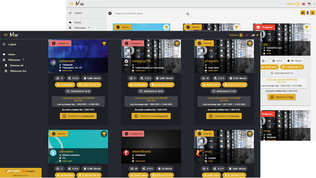316x178 pixels.
Task: Unapprove witness curie in light window
Action: tap(268, 114)
